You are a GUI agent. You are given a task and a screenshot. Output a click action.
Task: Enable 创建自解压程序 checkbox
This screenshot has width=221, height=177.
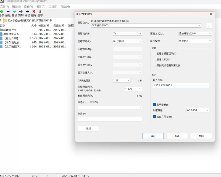[155, 54]
